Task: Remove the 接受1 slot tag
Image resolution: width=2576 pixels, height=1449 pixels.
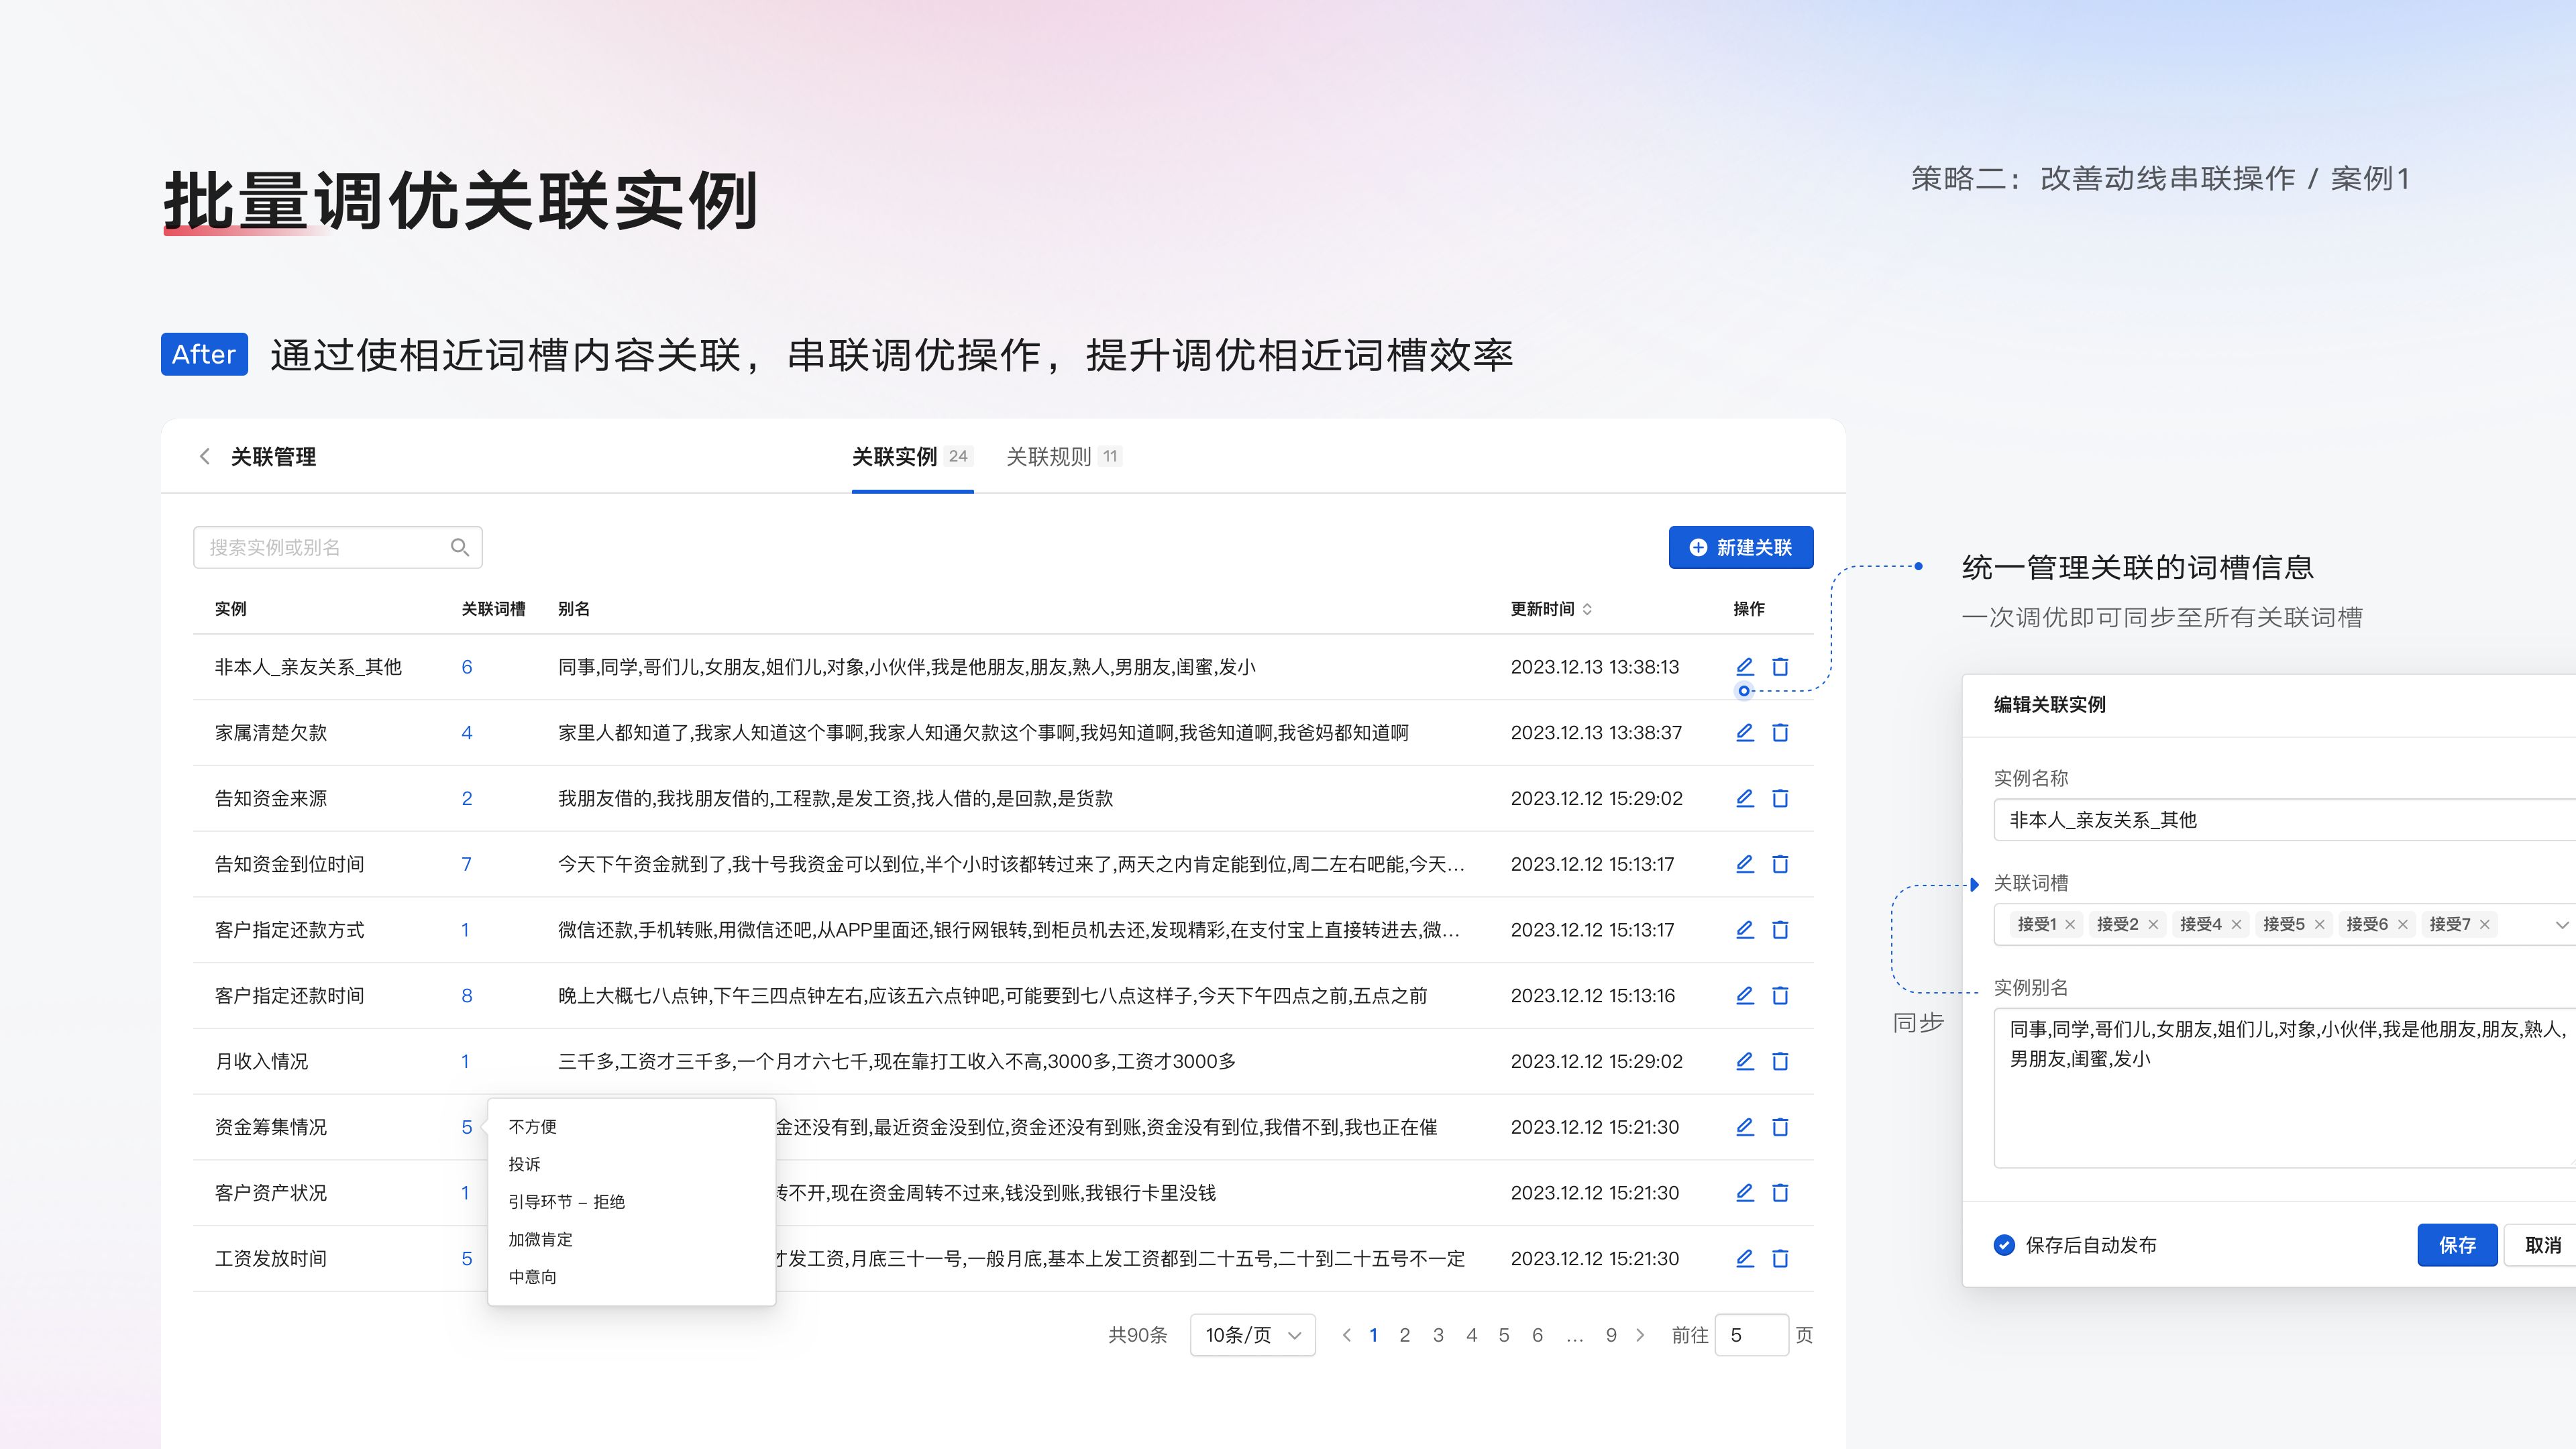Action: (2070, 924)
